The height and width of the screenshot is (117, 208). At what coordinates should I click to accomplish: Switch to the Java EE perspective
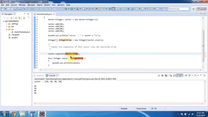(201, 9)
